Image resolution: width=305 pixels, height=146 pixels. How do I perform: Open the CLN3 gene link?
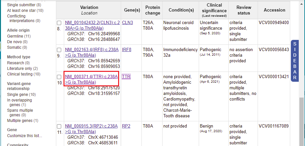(x=127, y=23)
